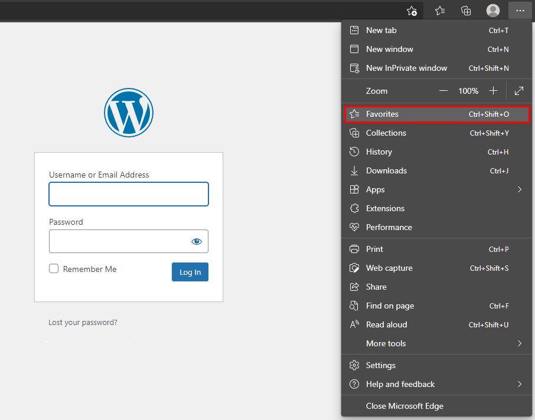Screen dimensions: 535x420
Task: Open the Collections toolbar icon
Action: tap(466, 11)
